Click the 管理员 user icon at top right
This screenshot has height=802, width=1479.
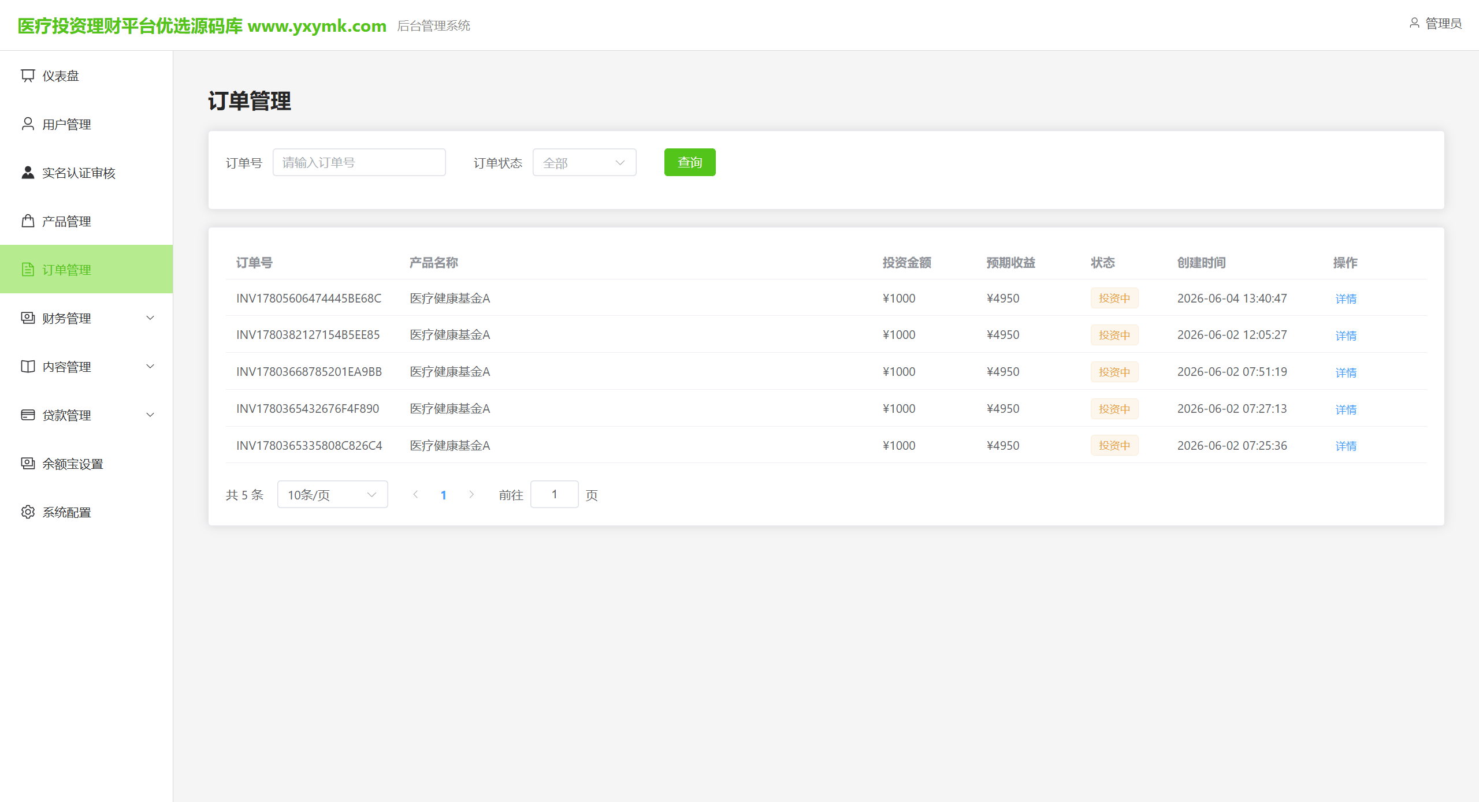click(x=1414, y=23)
